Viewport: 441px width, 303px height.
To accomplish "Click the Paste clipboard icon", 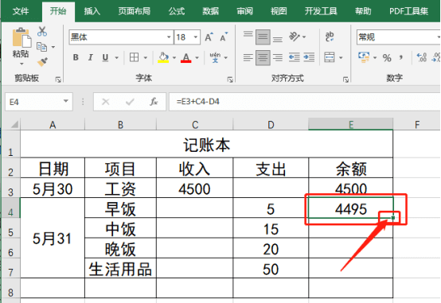I will click(21, 37).
